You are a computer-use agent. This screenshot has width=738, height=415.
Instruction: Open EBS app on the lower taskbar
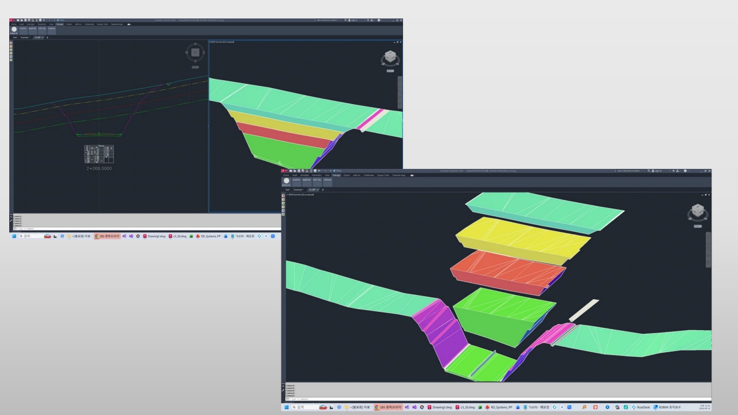point(388,408)
